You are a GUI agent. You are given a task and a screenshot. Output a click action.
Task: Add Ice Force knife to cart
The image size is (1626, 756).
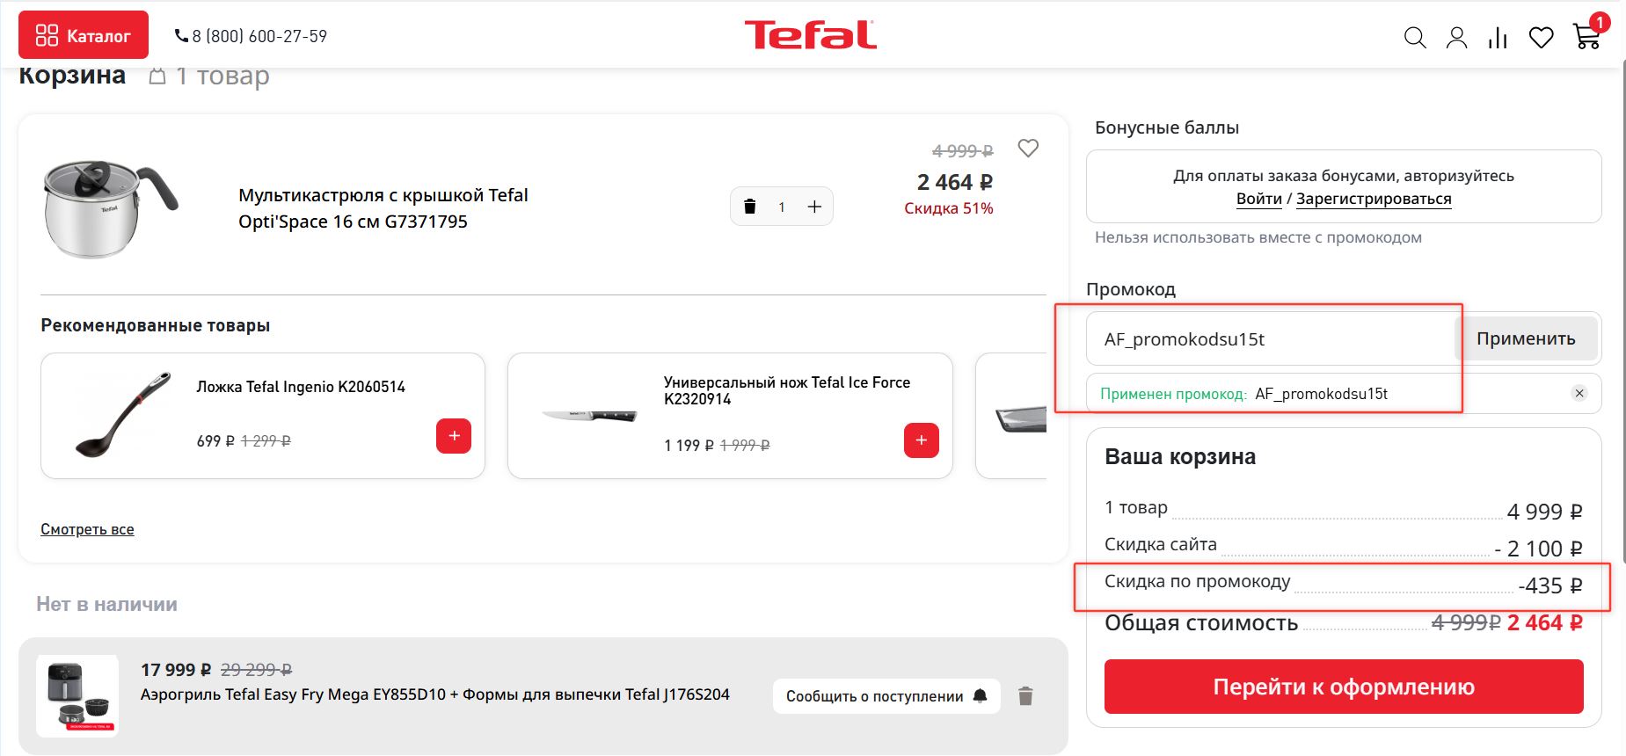click(x=921, y=440)
